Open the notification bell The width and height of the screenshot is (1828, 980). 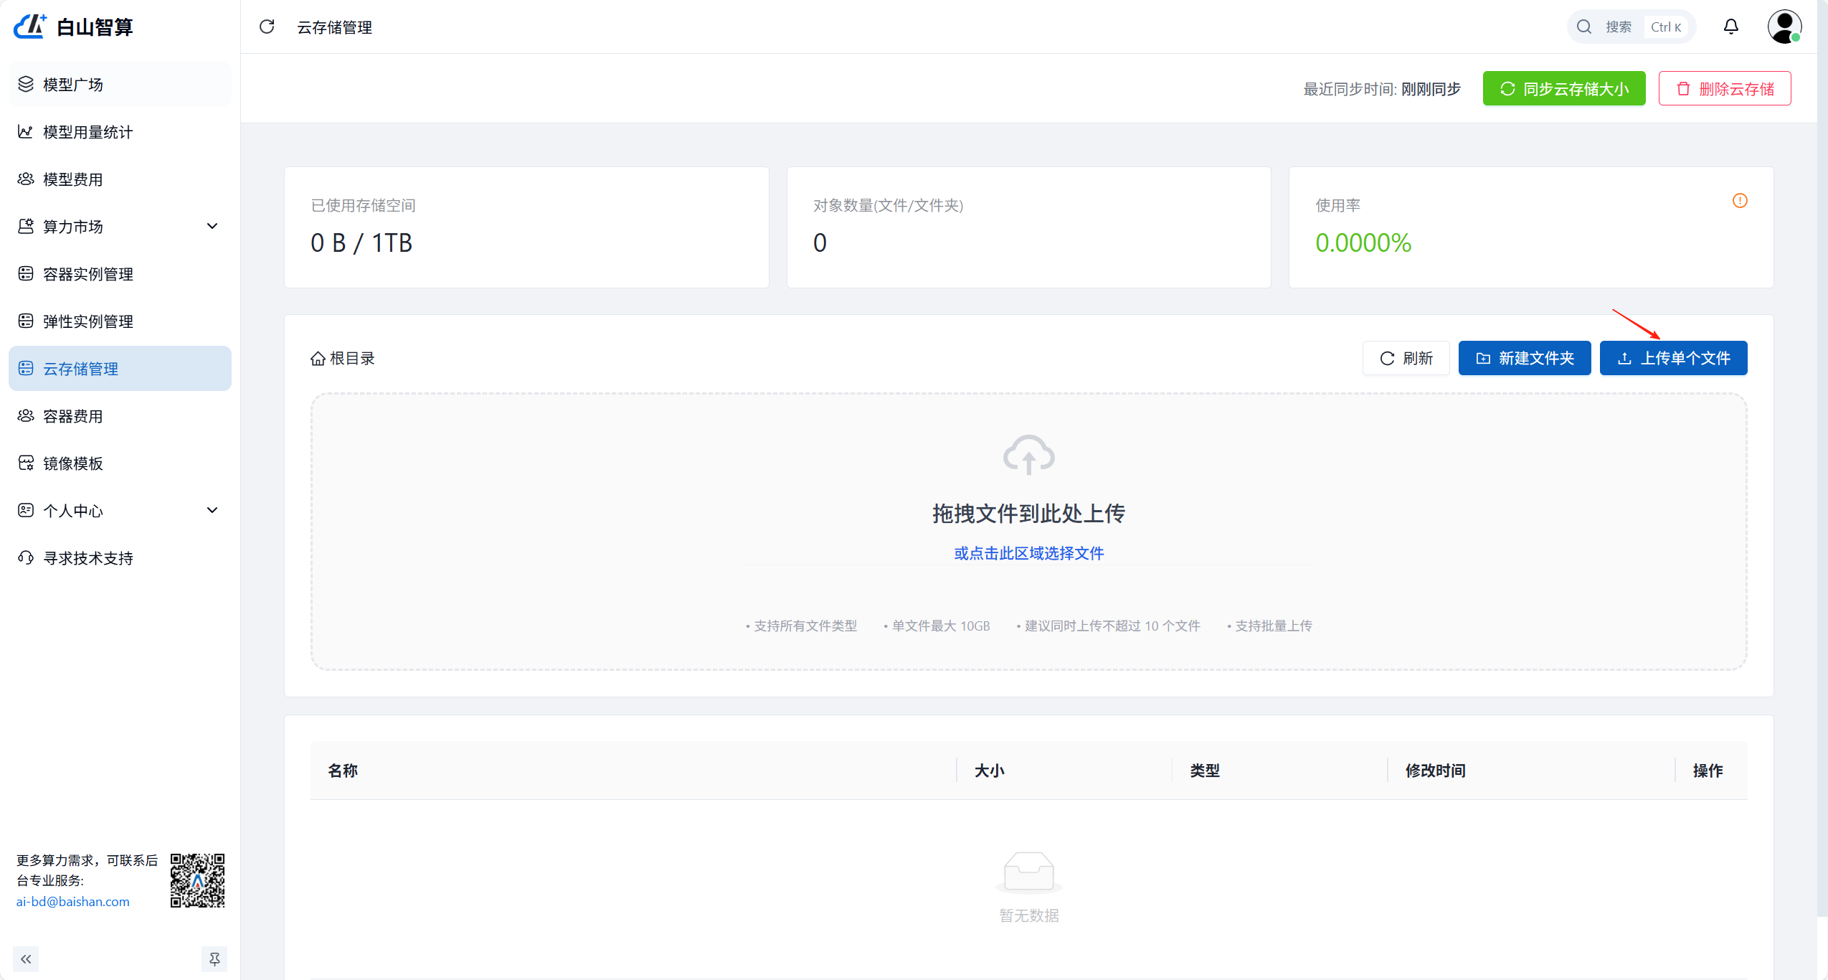tap(1730, 27)
